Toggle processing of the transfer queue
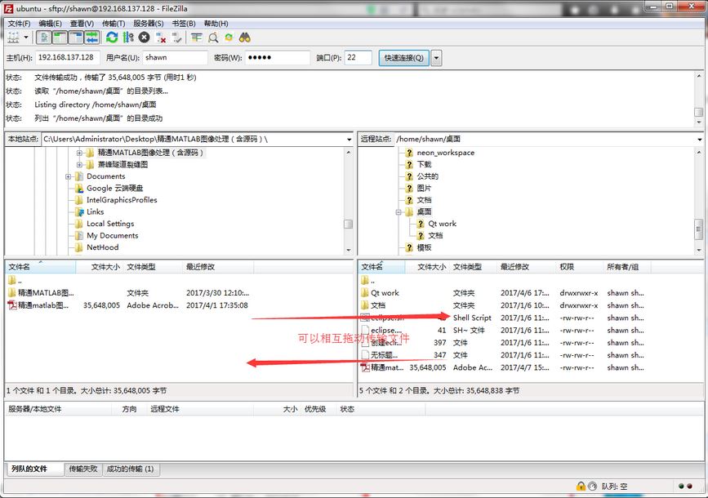This screenshot has height=498, width=708. (x=128, y=38)
